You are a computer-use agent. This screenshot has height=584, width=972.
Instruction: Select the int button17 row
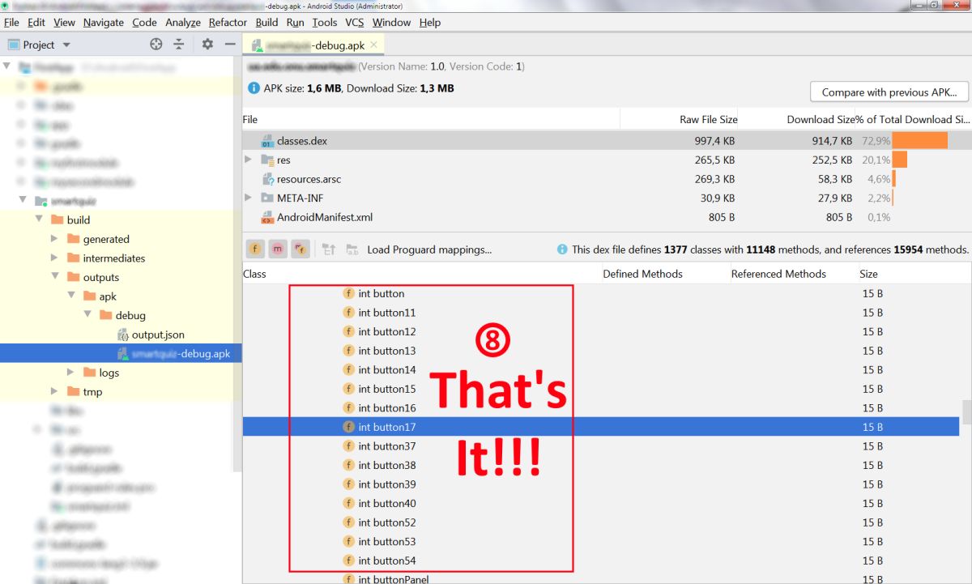point(601,427)
